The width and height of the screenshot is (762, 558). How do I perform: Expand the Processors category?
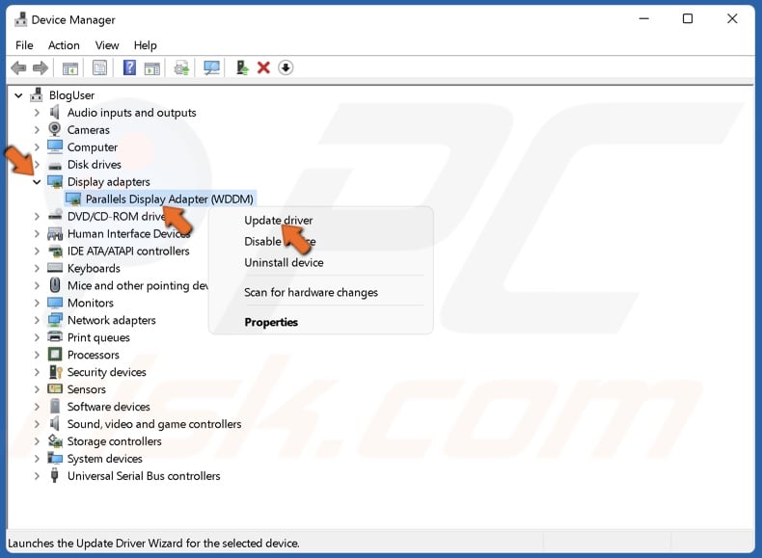coord(37,355)
